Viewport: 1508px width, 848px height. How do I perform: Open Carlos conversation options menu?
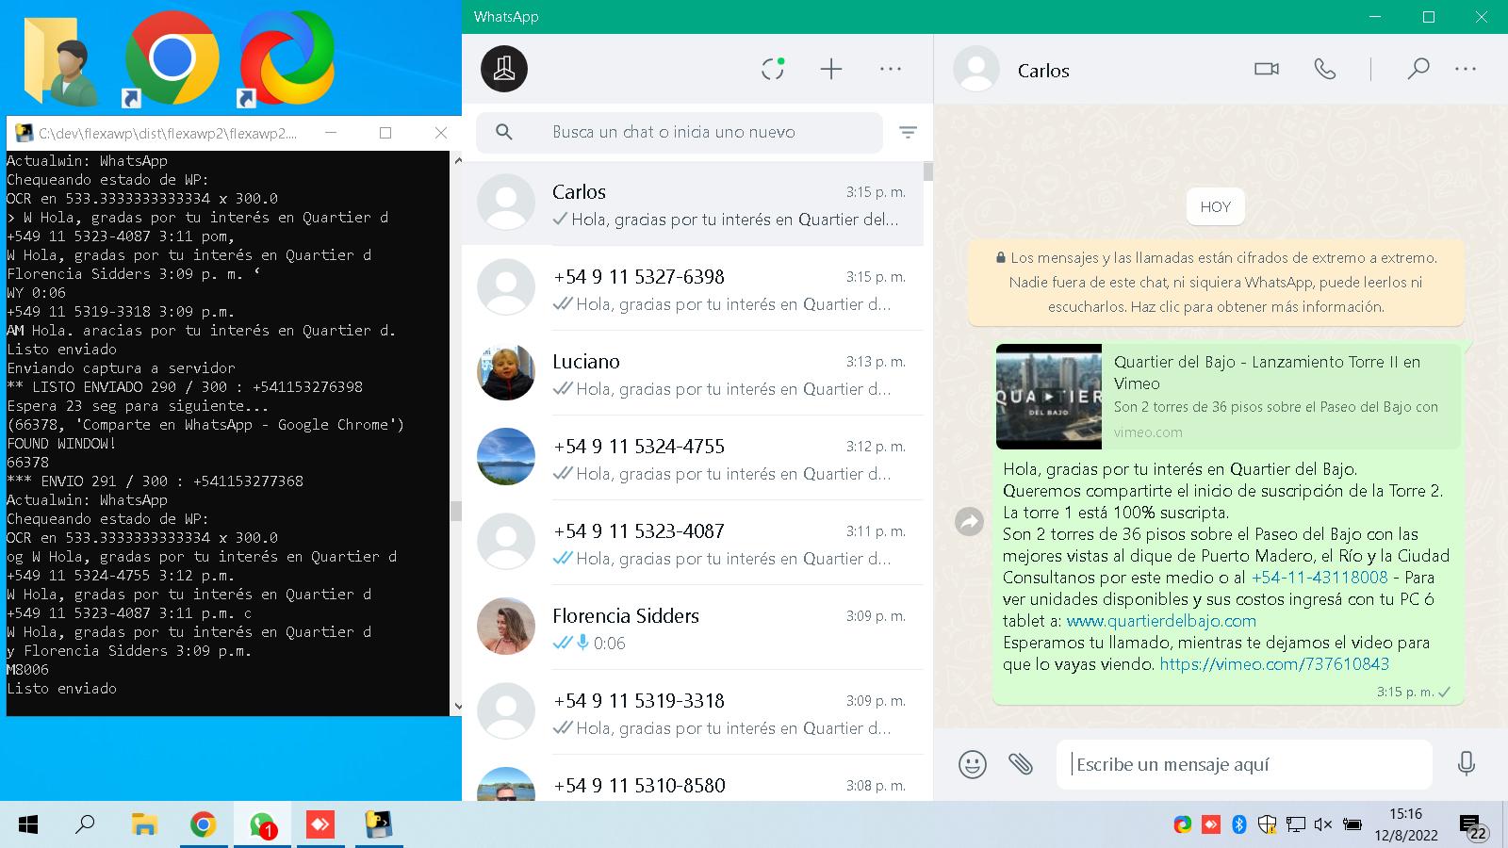(1466, 69)
